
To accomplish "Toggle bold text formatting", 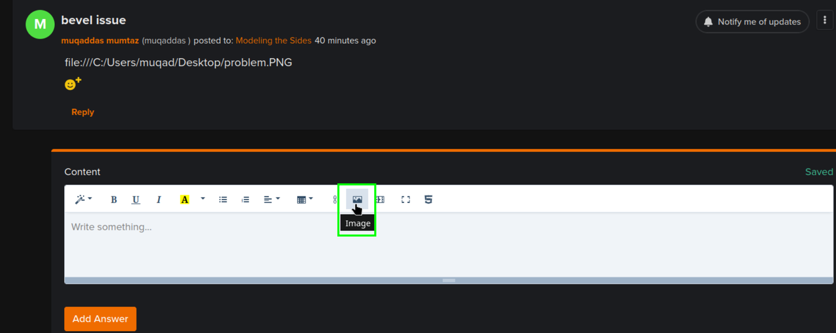I will (x=114, y=200).
